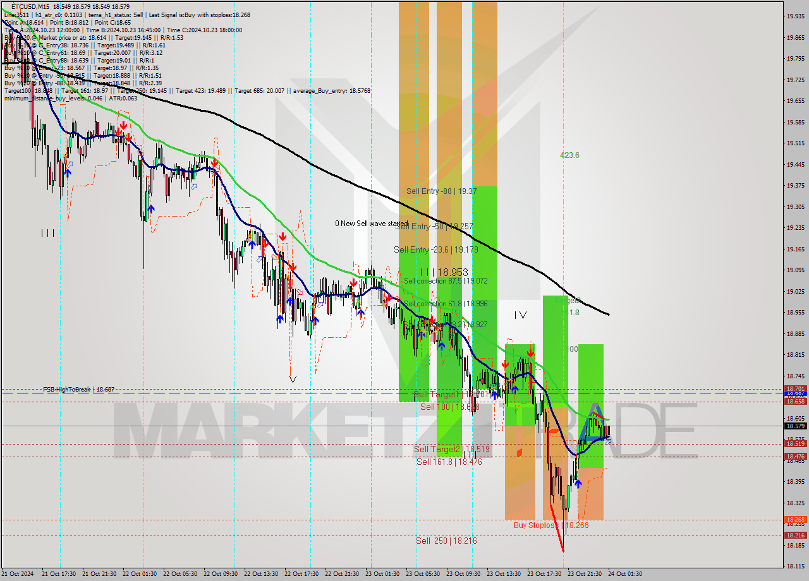This screenshot has width=809, height=581.
Task: Click the 'average_Buy_entry: 18.5768' info text
Action: coord(331,91)
